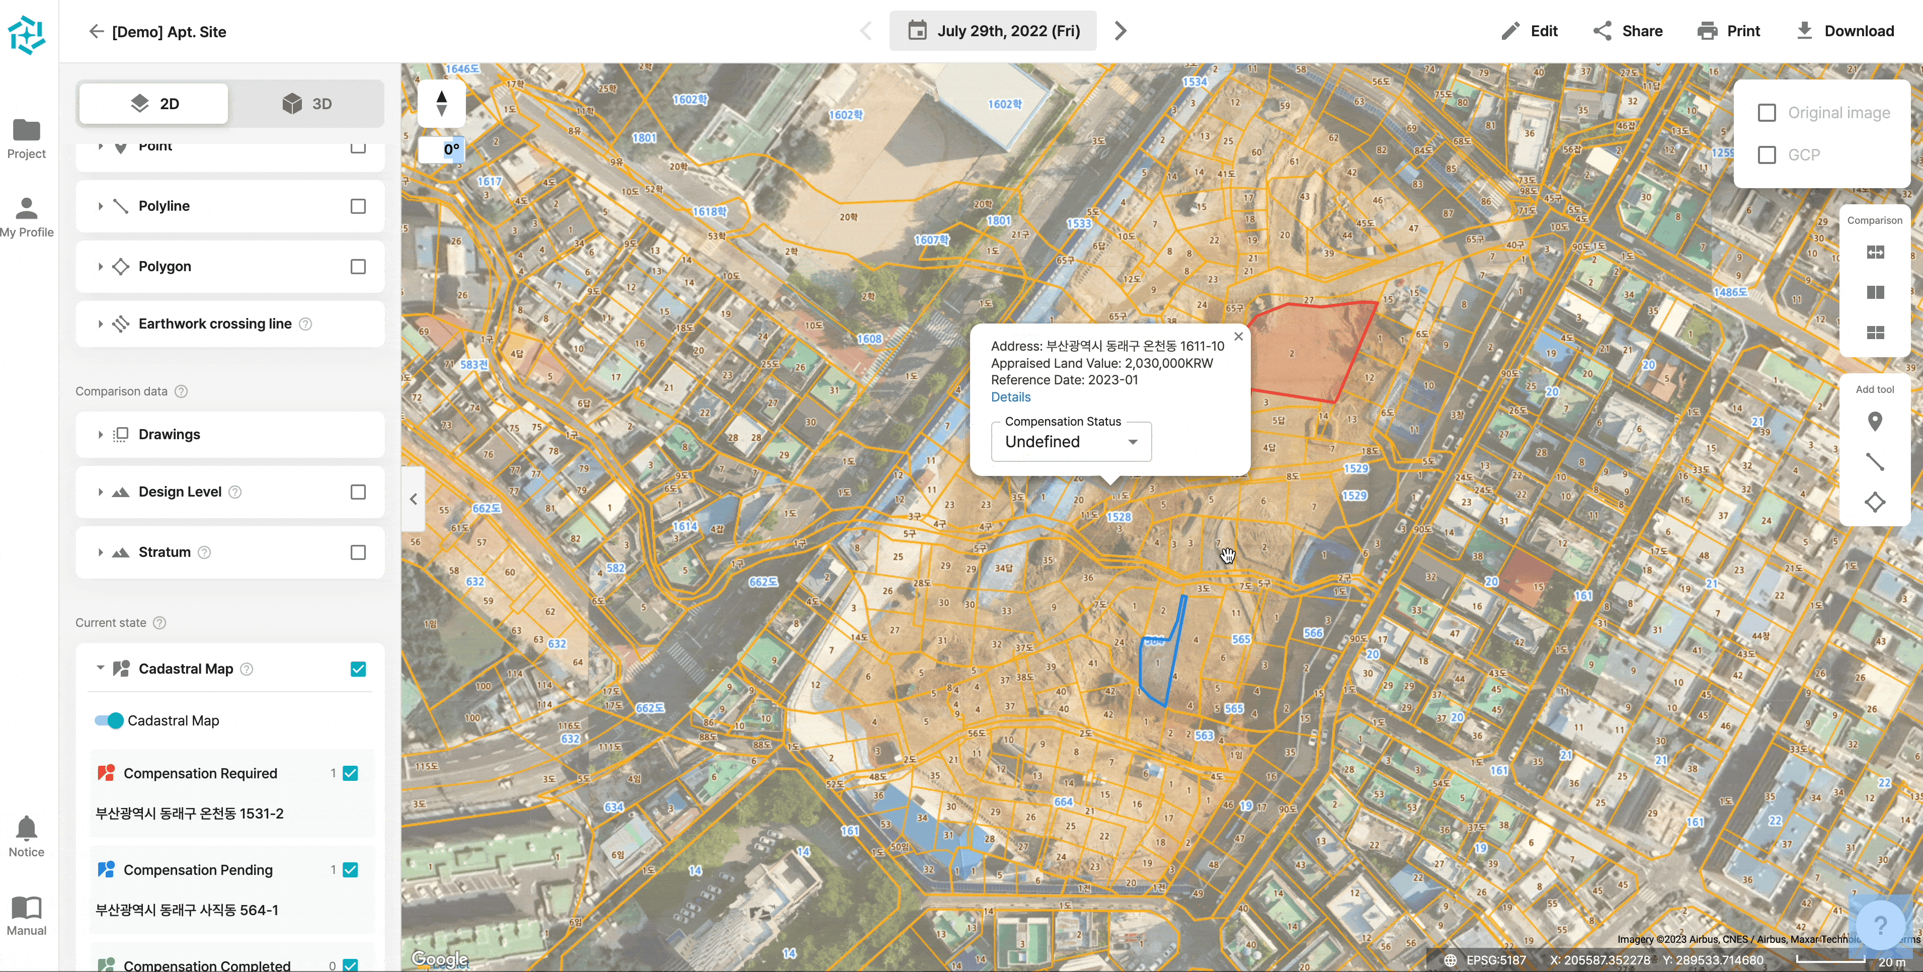Image resolution: width=1923 pixels, height=972 pixels.
Task: Open the Notice bell icon
Action: [27, 837]
